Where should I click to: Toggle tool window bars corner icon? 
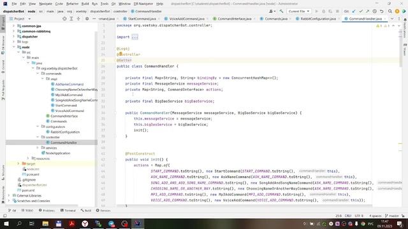click(x=4, y=216)
